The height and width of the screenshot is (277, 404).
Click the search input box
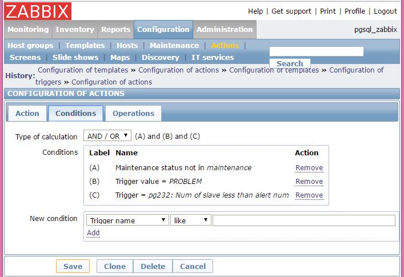[316, 51]
